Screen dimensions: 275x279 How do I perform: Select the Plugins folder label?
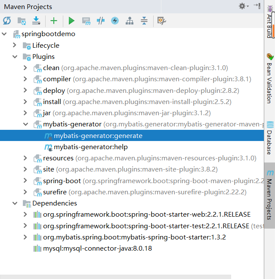pos(43,57)
